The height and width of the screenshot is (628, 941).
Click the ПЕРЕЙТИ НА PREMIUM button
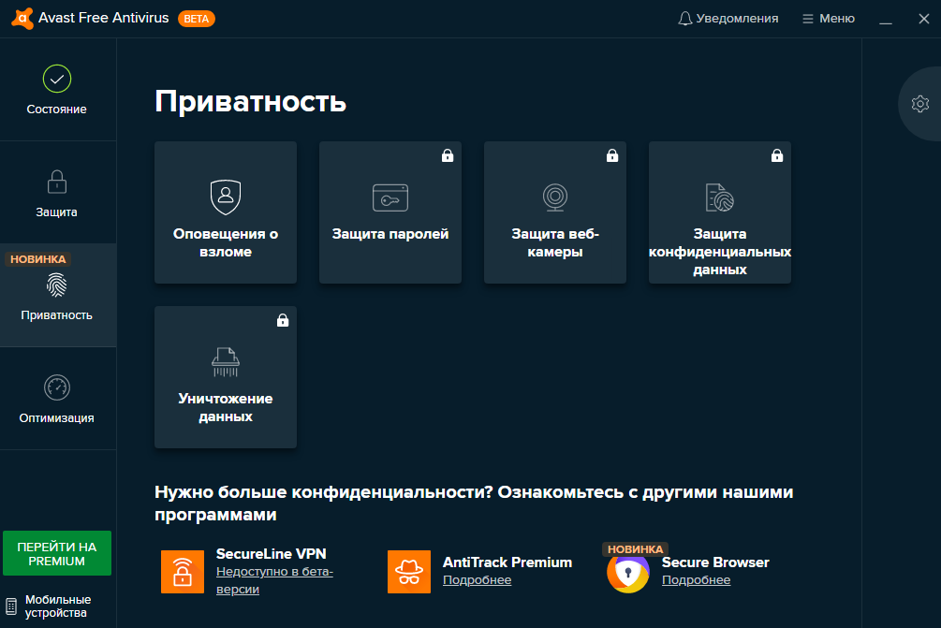point(57,553)
